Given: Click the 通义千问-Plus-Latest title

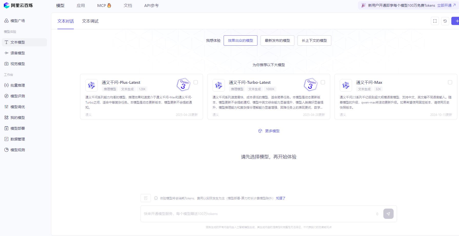Looking at the screenshot, I should point(121,82).
